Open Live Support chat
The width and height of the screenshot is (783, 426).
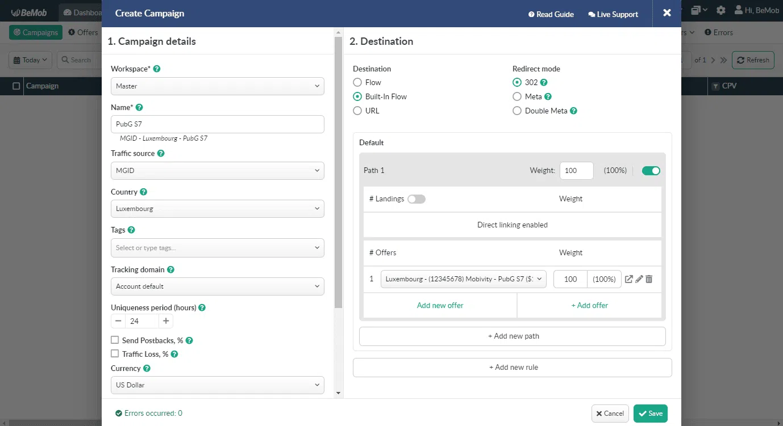[613, 14]
